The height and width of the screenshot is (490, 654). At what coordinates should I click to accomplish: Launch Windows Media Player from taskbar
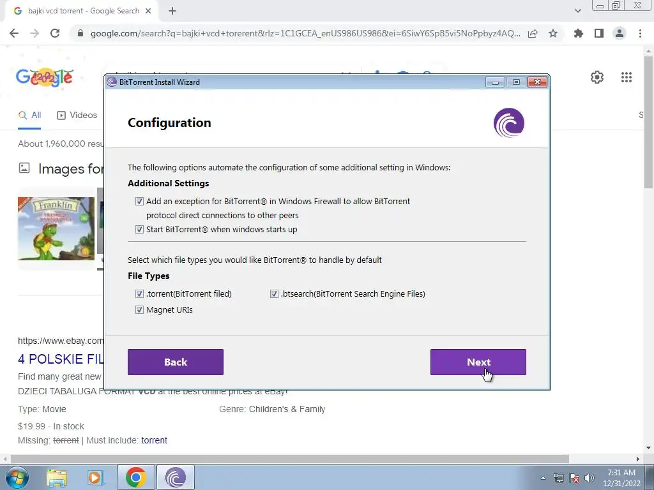pyautogui.click(x=95, y=477)
